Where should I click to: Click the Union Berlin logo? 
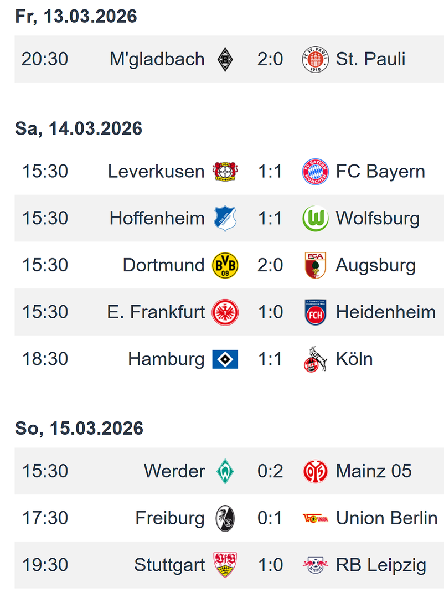[316, 518]
